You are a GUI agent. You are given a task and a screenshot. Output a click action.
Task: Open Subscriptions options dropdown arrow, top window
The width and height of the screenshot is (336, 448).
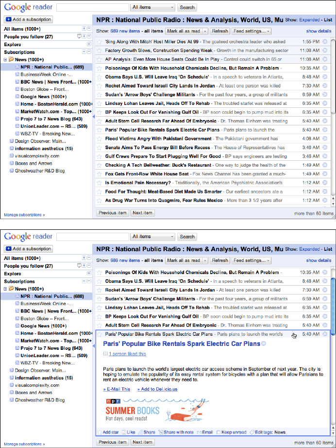89,52
